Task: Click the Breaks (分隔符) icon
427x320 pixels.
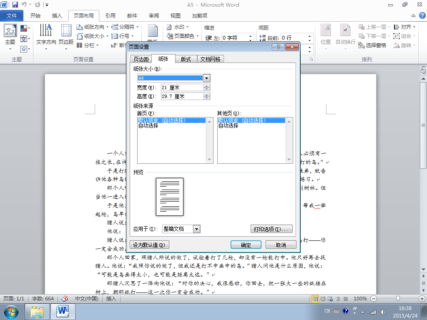Action: tap(115, 27)
